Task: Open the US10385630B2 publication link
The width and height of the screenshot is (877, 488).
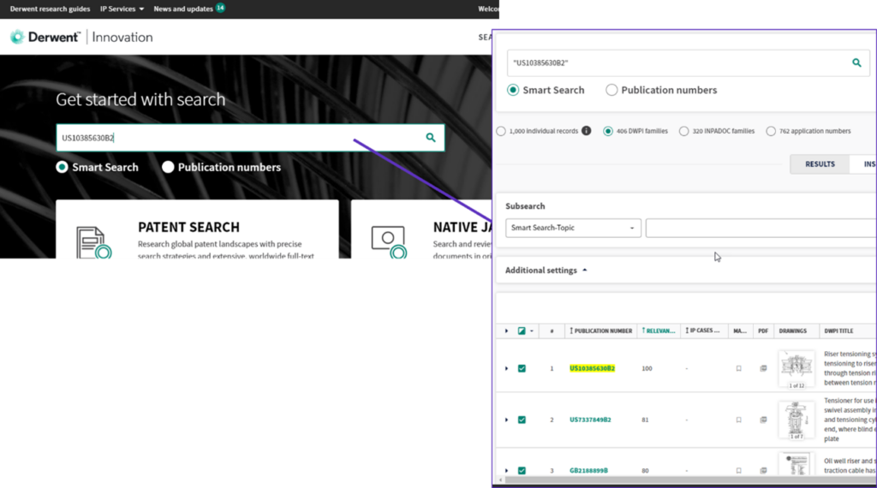Action: 592,368
